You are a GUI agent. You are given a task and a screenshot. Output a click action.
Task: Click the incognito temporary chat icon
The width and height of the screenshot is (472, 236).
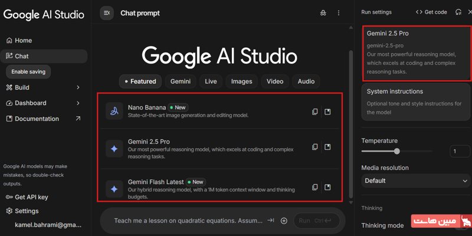tap(323, 13)
